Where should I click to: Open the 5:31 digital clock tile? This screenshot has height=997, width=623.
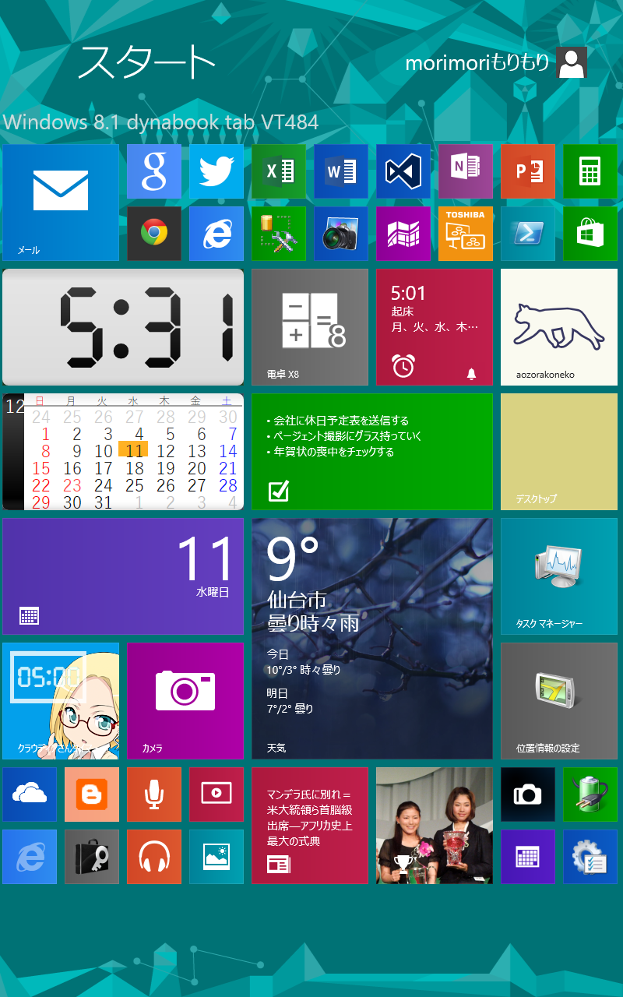click(x=123, y=327)
